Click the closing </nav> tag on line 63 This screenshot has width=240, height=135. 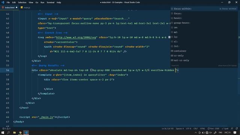(24, 108)
